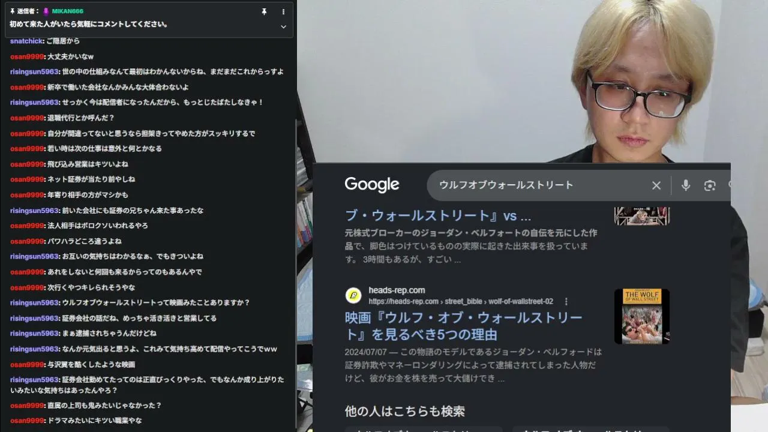Click risingsun5963's message asking ウルフオブウォールストリートって映画みたことありますか？
The height and width of the screenshot is (432, 768).
point(156,303)
